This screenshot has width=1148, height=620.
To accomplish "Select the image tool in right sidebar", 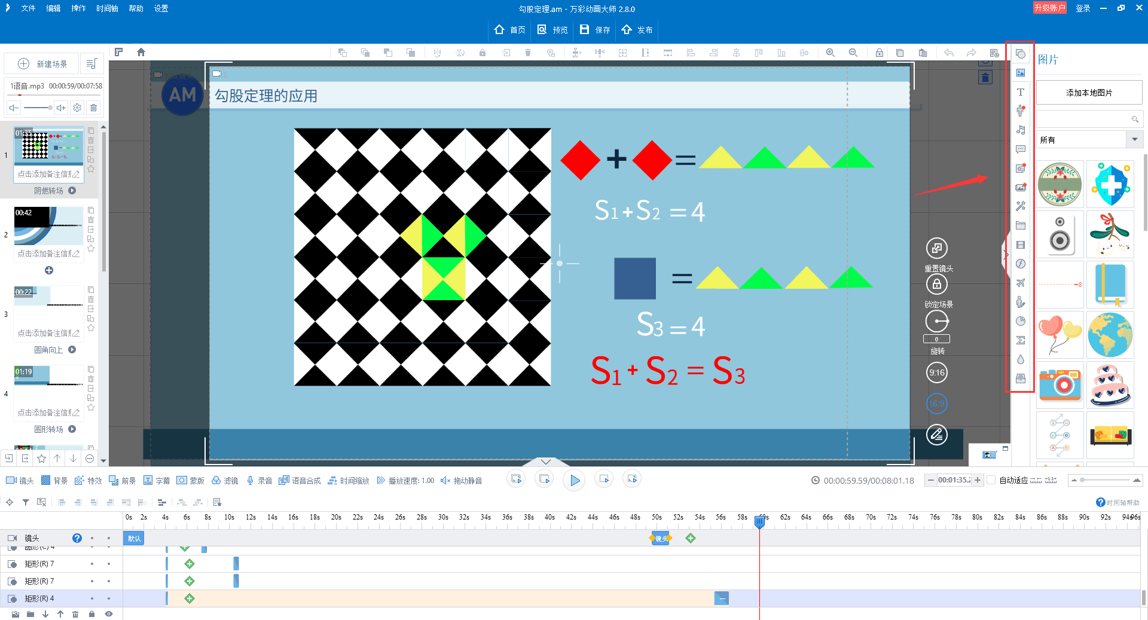I will (x=1021, y=73).
